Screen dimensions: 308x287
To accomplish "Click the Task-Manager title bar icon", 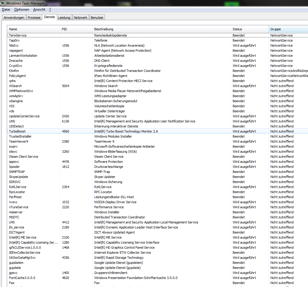I will 3,3.
